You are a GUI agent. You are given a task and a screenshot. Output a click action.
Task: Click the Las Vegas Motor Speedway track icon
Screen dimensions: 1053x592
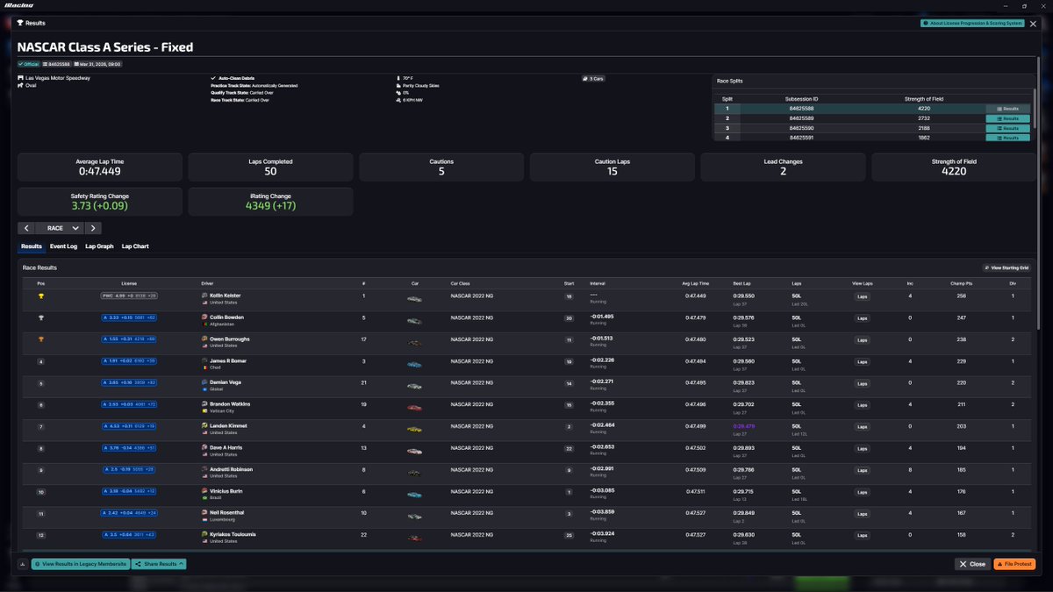[20, 78]
